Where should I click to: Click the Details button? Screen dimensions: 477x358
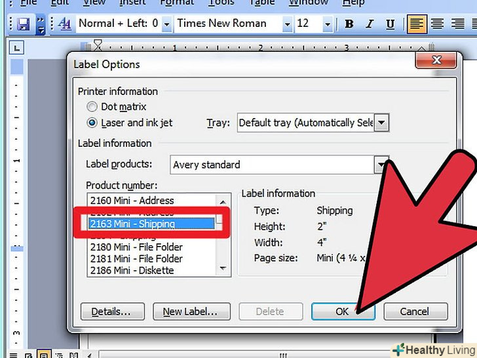pos(113,311)
